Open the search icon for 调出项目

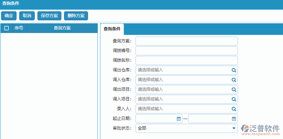[x=234, y=90]
